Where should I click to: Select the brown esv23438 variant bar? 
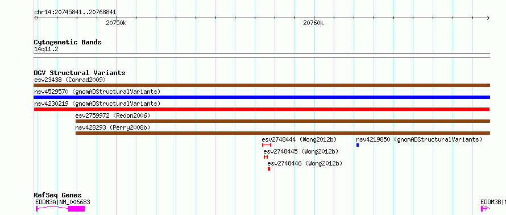pyautogui.click(x=262, y=85)
